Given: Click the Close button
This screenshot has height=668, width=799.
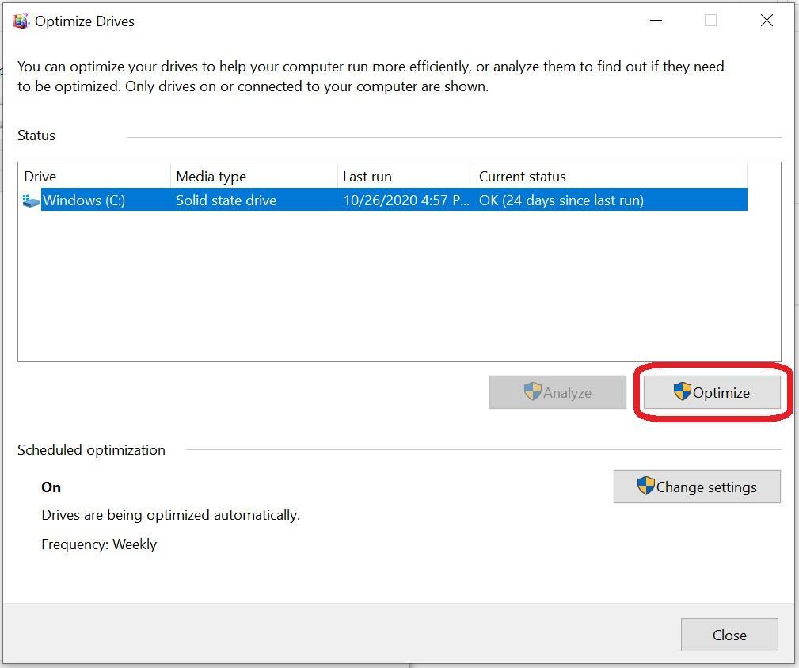Looking at the screenshot, I should [729, 635].
